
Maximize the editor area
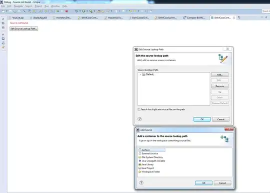point(266,17)
